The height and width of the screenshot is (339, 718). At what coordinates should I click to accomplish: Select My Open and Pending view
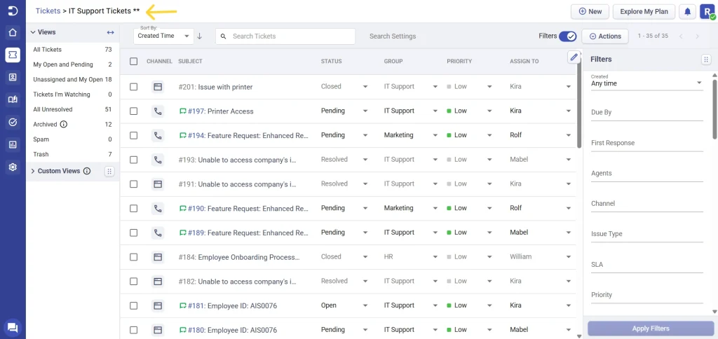click(x=73, y=64)
